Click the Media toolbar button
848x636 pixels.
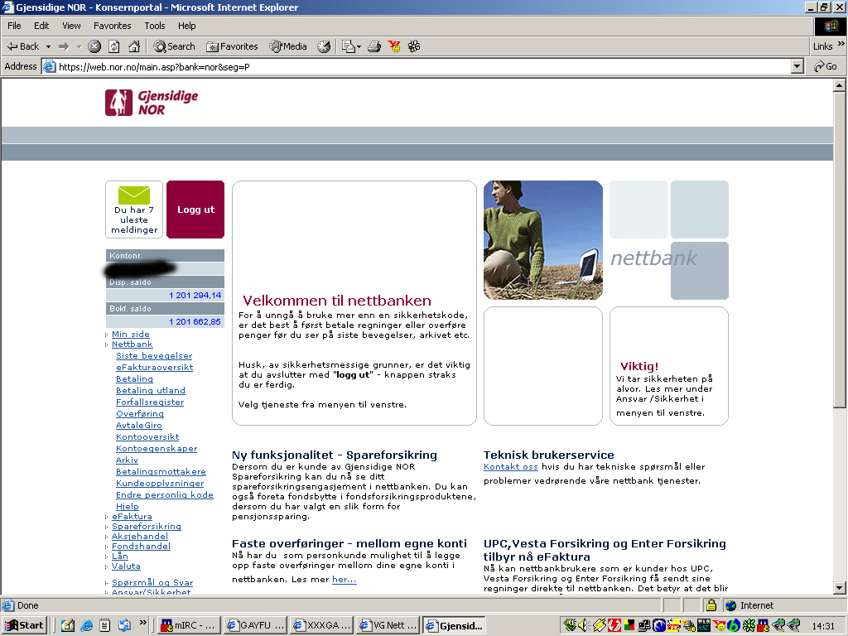coord(287,46)
